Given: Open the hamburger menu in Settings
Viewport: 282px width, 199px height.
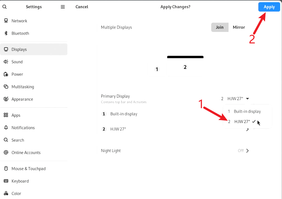Looking at the screenshot, I should (63, 7).
